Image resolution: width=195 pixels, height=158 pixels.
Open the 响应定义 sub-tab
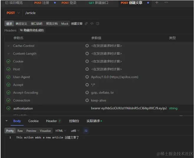click(22, 24)
